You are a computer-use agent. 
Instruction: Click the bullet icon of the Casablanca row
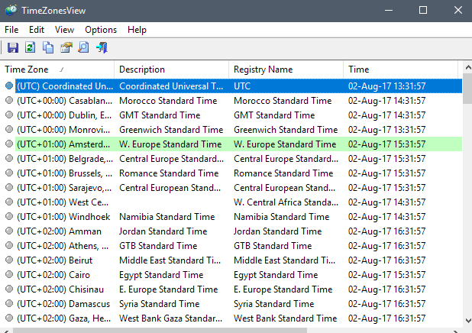(x=9, y=100)
